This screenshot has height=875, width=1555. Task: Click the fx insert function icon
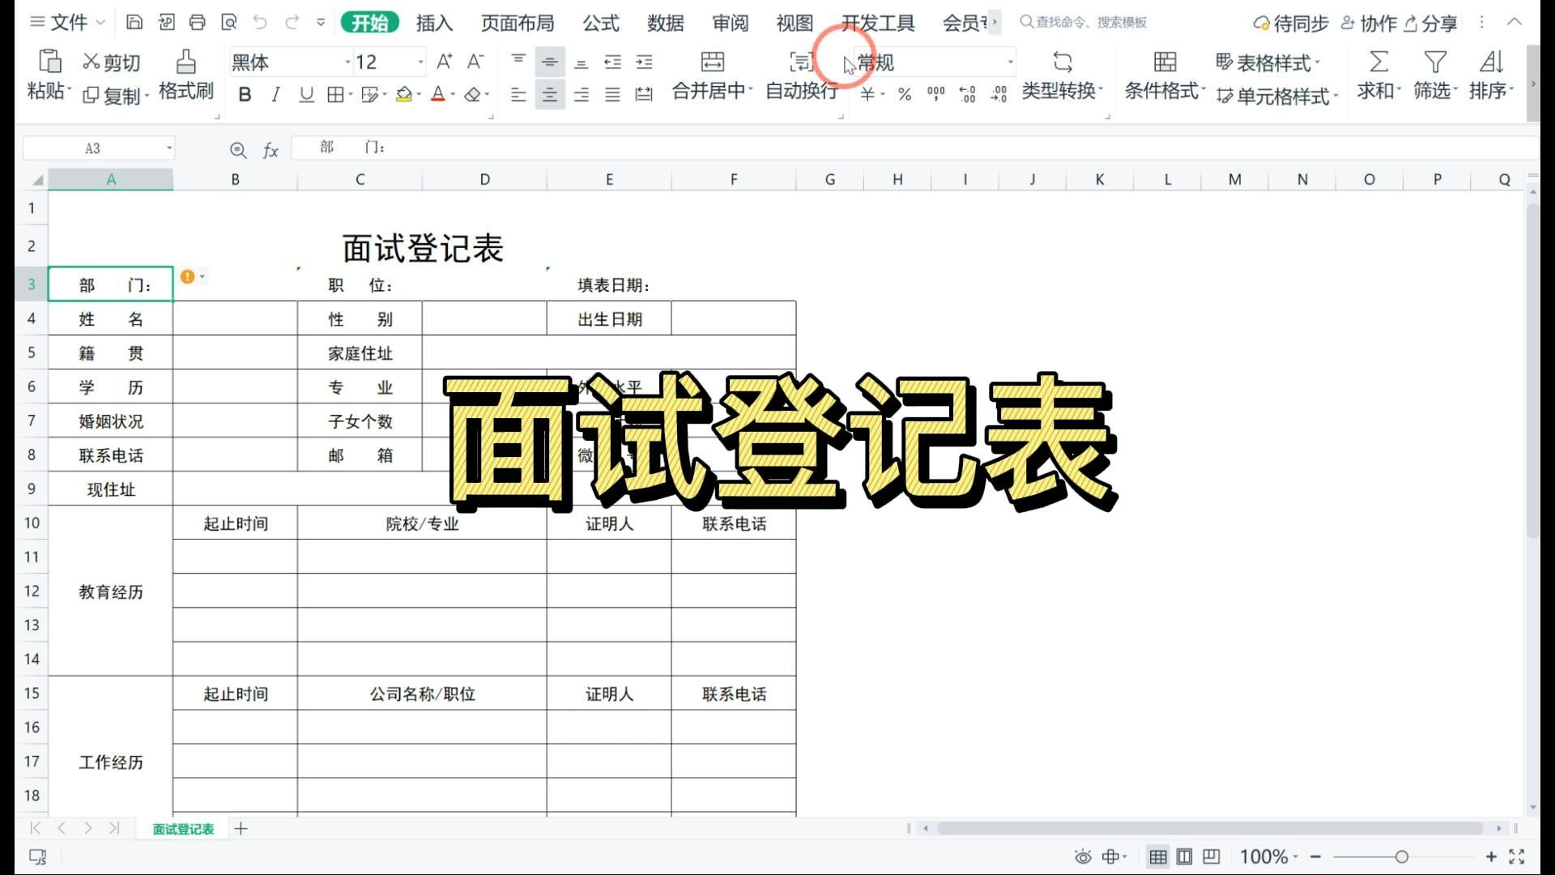(270, 149)
